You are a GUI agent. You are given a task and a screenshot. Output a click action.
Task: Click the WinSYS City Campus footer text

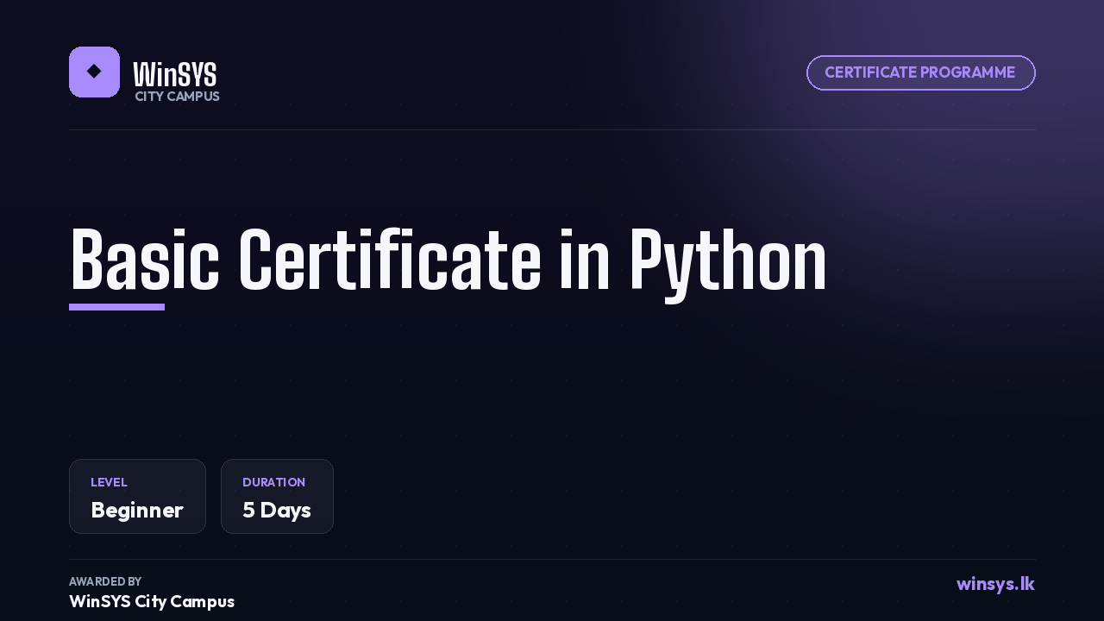point(152,601)
